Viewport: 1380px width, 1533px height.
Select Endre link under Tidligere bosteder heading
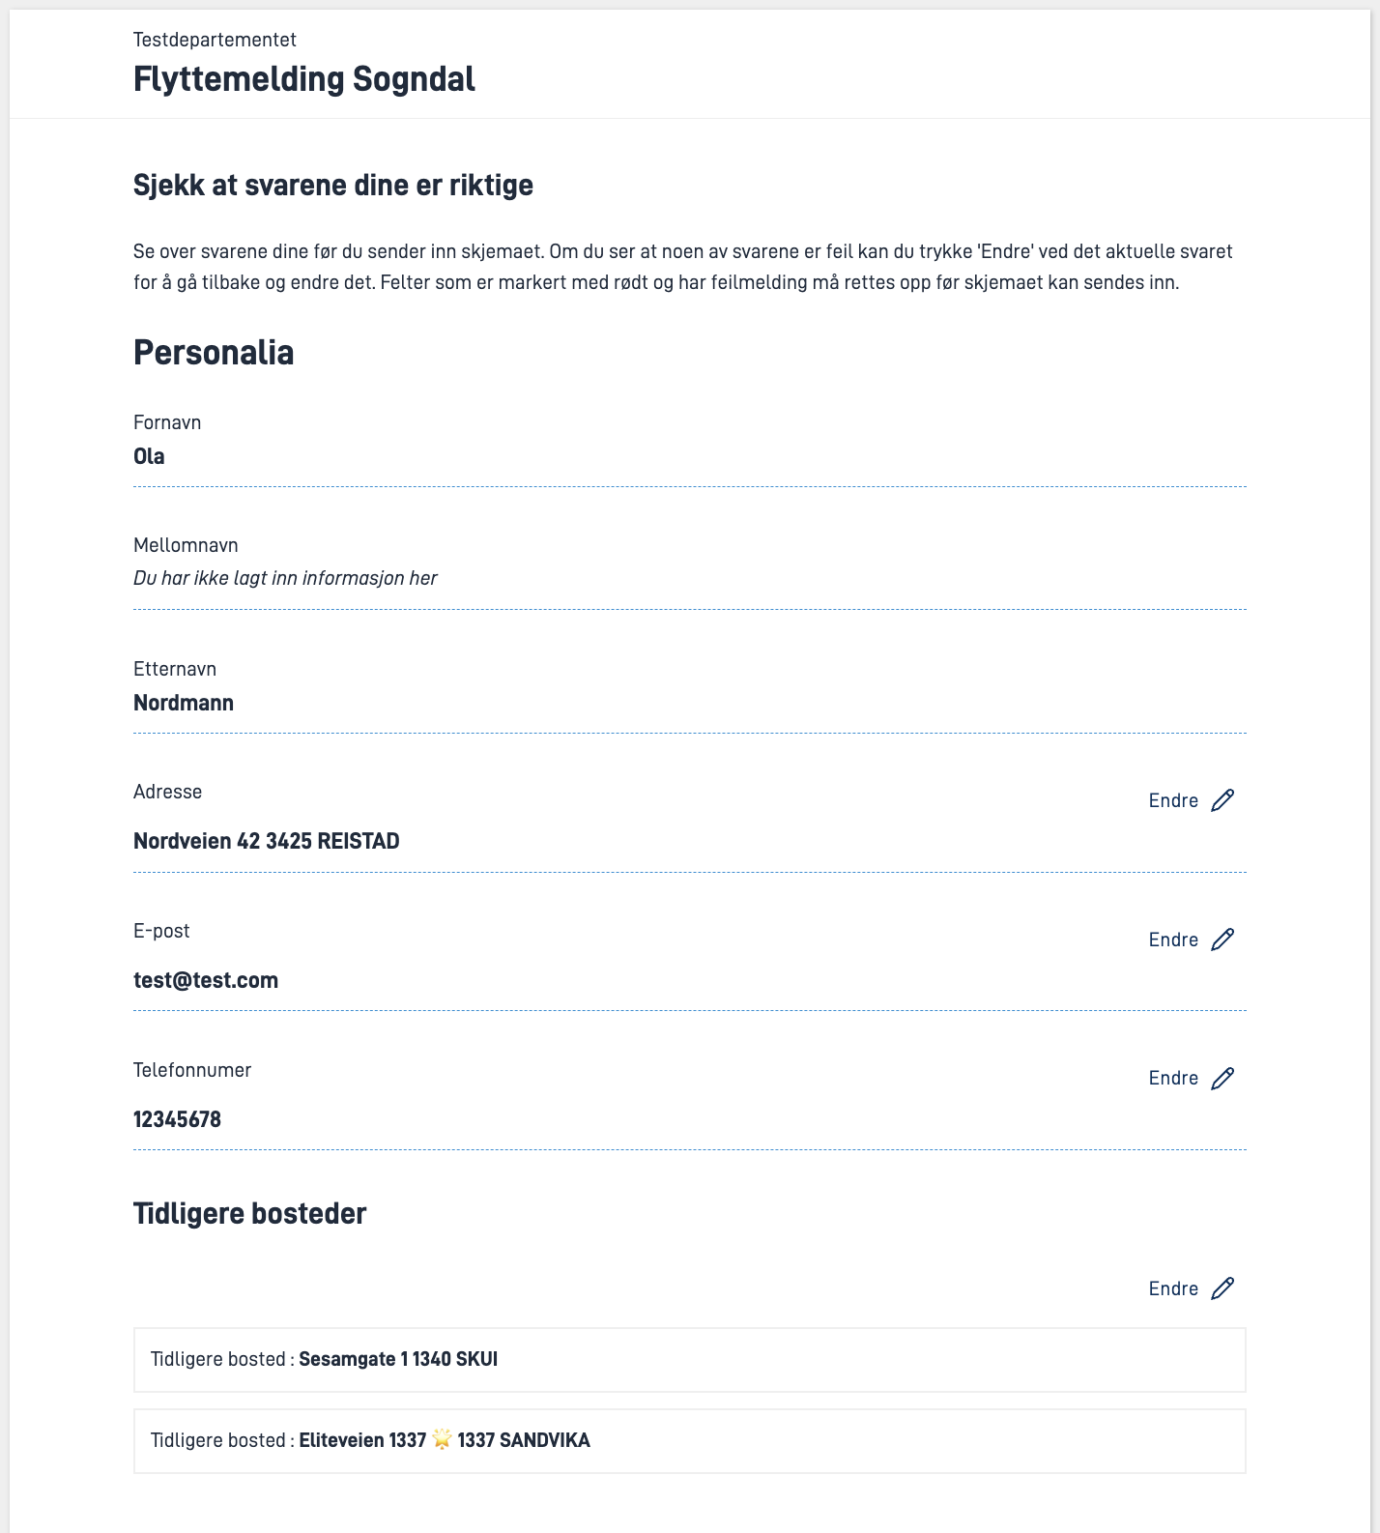(1173, 1288)
